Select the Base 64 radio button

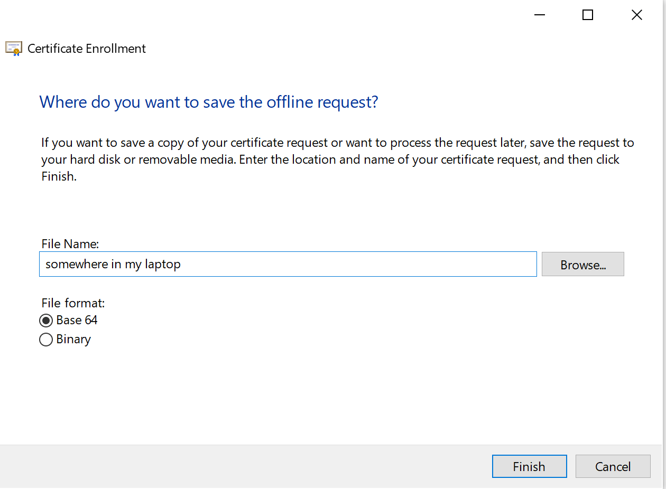tap(46, 321)
